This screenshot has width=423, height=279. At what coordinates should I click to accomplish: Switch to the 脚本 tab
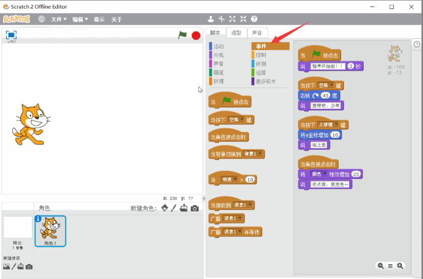pos(215,33)
